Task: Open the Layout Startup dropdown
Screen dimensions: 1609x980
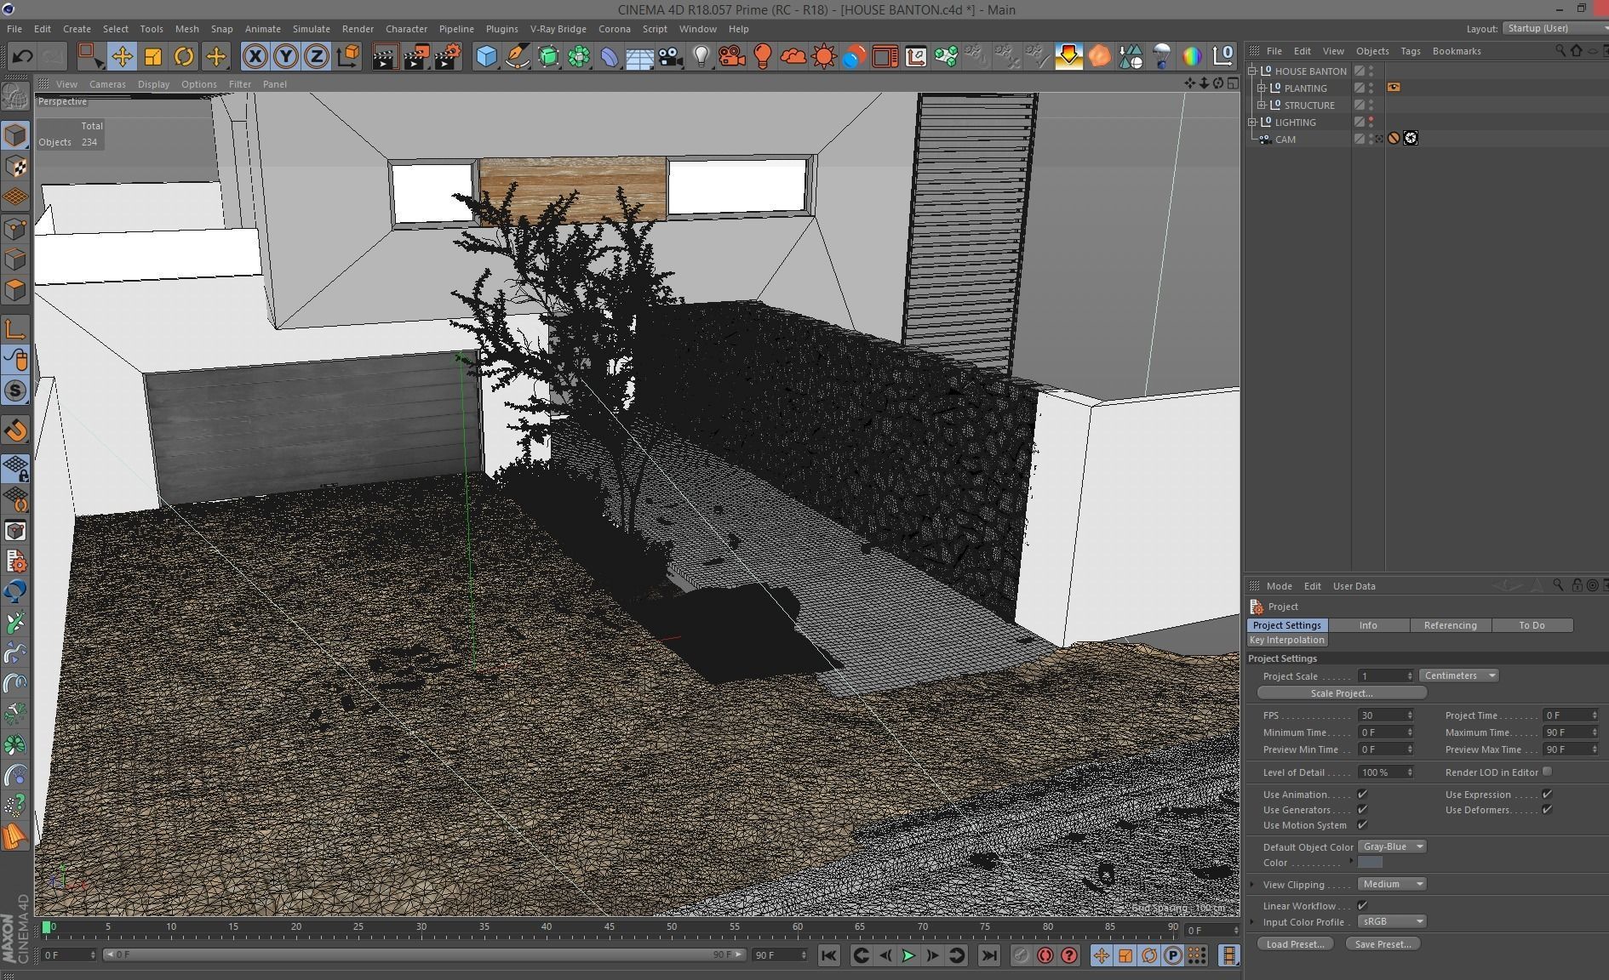Action: point(1555,28)
